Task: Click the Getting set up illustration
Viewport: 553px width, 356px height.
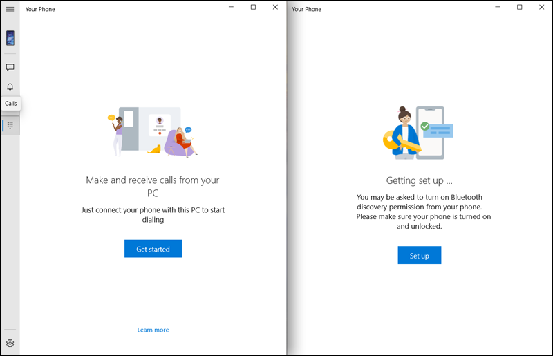Action: [x=418, y=133]
